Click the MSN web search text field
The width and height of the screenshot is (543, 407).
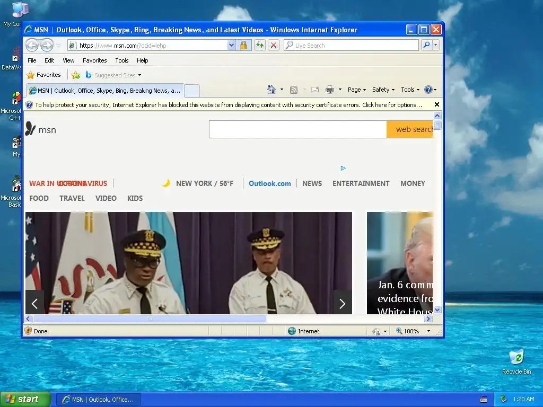click(298, 129)
